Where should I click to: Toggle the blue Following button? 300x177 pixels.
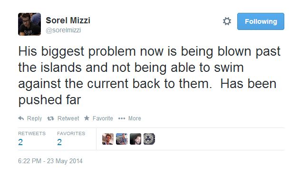point(261,21)
